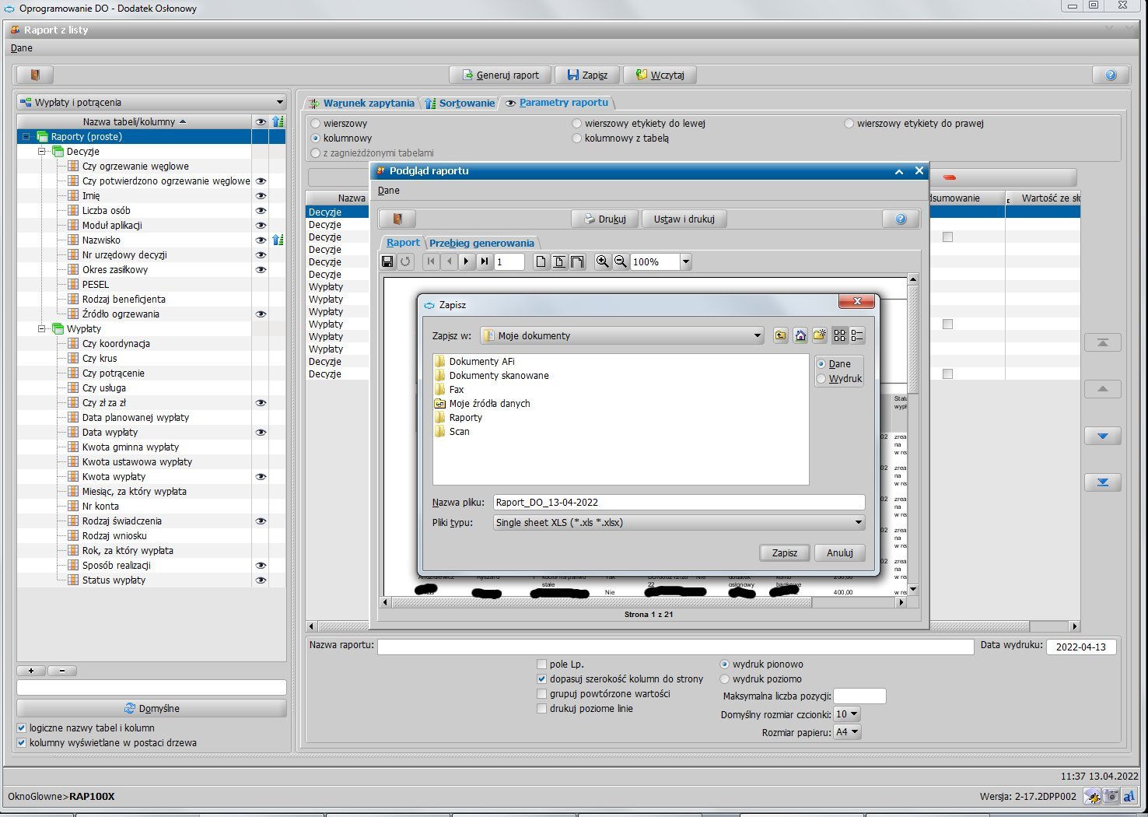Screen dimensions: 1148x817
Task: Move selected row down one position
Action: coord(1103,436)
